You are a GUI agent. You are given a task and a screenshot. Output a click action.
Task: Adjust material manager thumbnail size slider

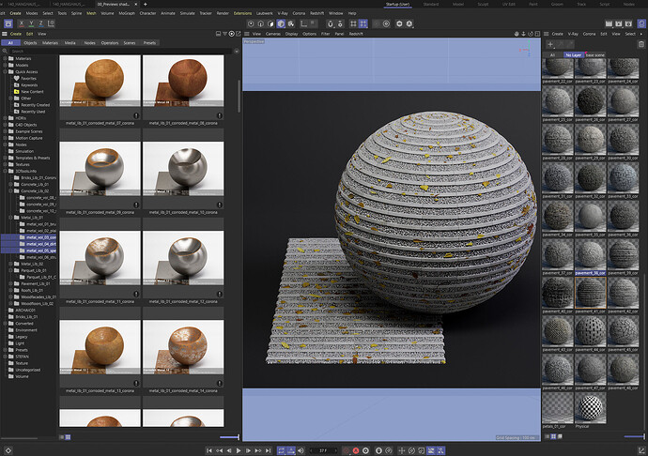point(634,436)
